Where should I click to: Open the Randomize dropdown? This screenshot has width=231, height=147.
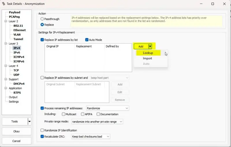(107, 108)
